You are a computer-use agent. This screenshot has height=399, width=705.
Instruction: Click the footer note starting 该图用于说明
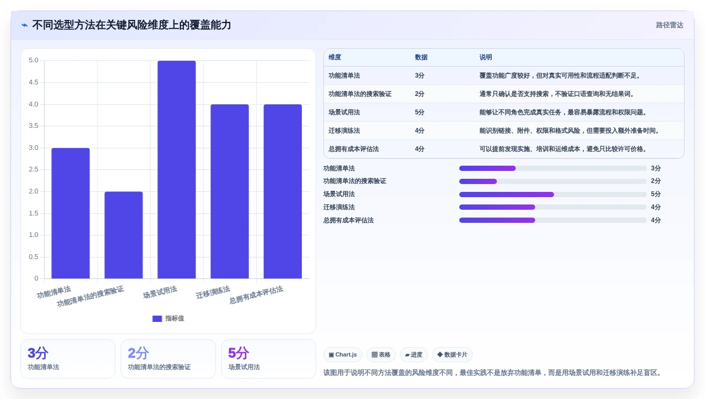[494, 373]
